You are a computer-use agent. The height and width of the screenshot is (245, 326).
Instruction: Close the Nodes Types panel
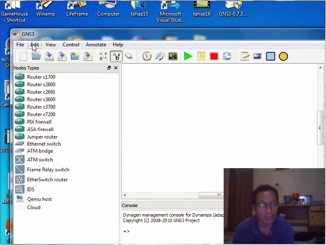[116, 68]
